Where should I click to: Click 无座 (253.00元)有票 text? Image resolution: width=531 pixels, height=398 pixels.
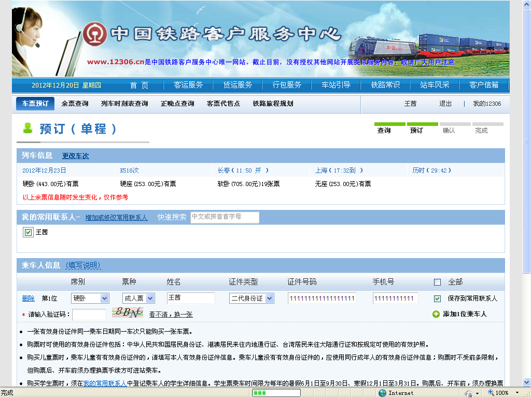click(343, 184)
